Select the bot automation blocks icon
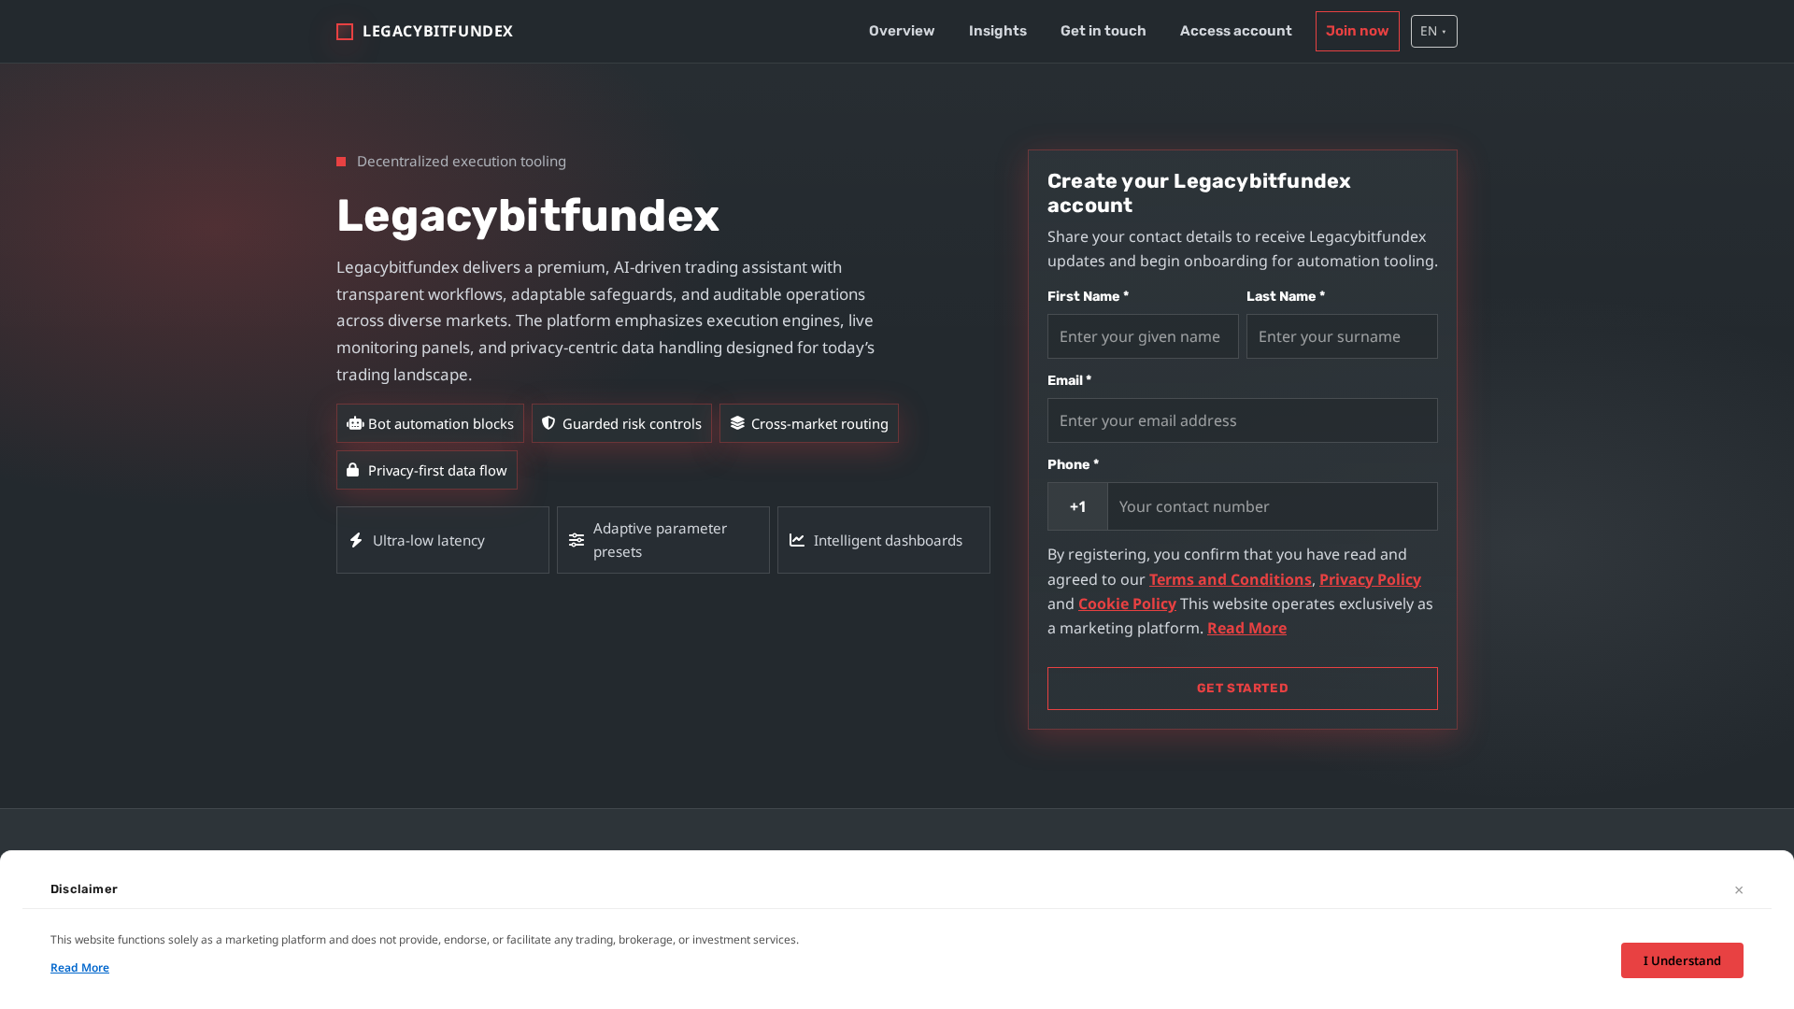This screenshot has width=1794, height=1009. click(x=355, y=423)
